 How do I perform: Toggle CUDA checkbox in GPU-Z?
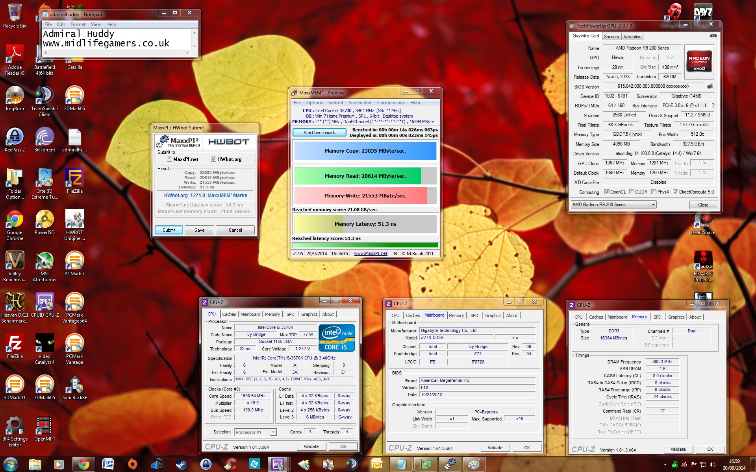click(632, 192)
